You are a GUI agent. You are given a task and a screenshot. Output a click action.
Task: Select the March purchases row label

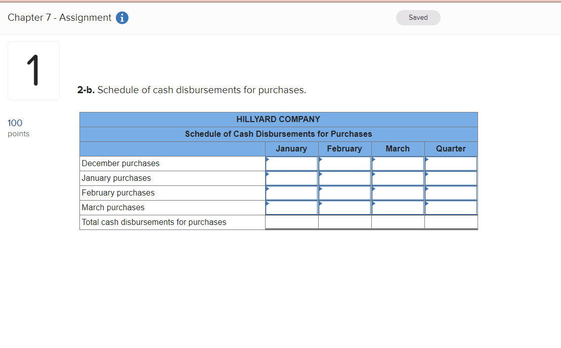(x=113, y=207)
